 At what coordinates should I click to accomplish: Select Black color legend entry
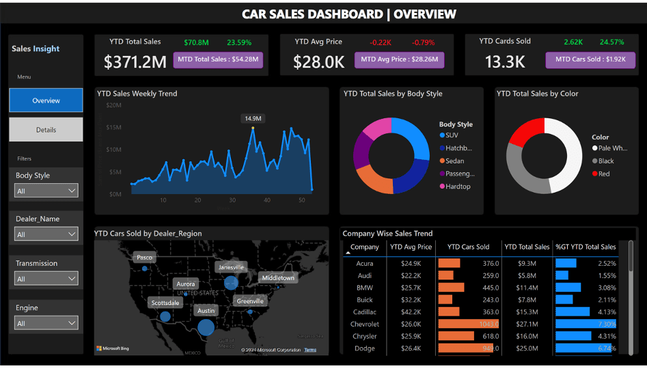[x=603, y=161]
